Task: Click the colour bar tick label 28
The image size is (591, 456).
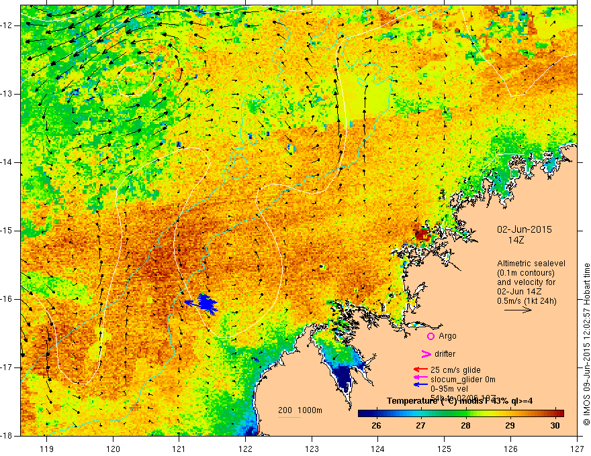Action: tap(465, 426)
